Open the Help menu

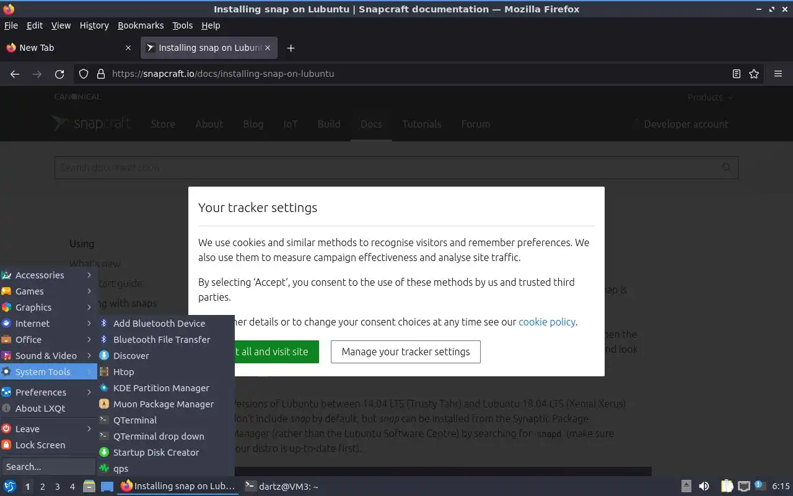click(211, 25)
